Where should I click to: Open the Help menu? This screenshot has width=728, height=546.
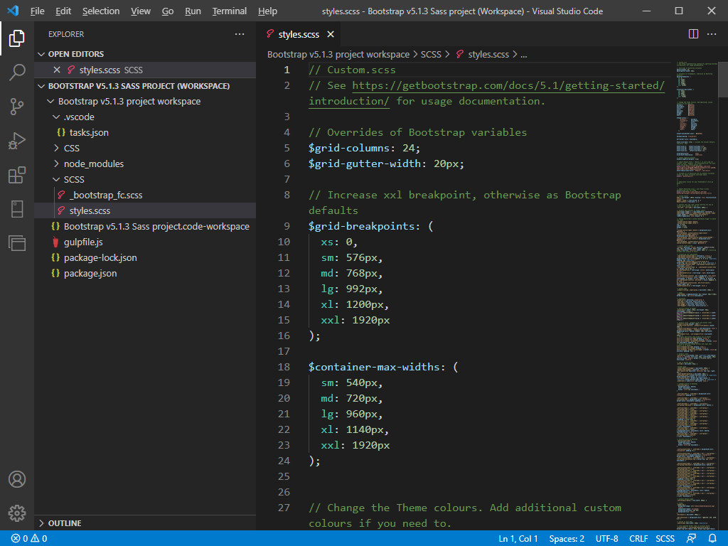point(267,11)
